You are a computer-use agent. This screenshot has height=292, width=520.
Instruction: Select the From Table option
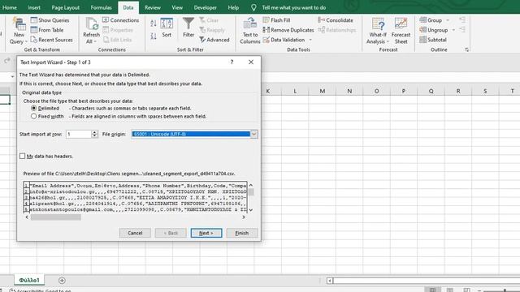tap(47, 30)
